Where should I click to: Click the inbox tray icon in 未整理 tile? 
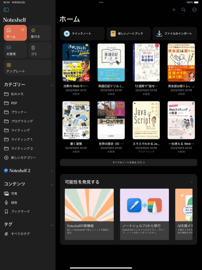click(9, 48)
